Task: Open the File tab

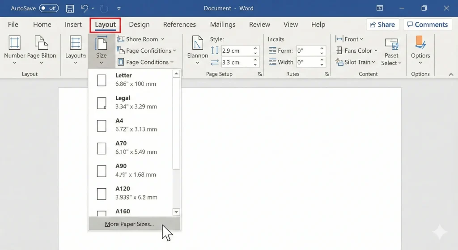Action: [13, 25]
